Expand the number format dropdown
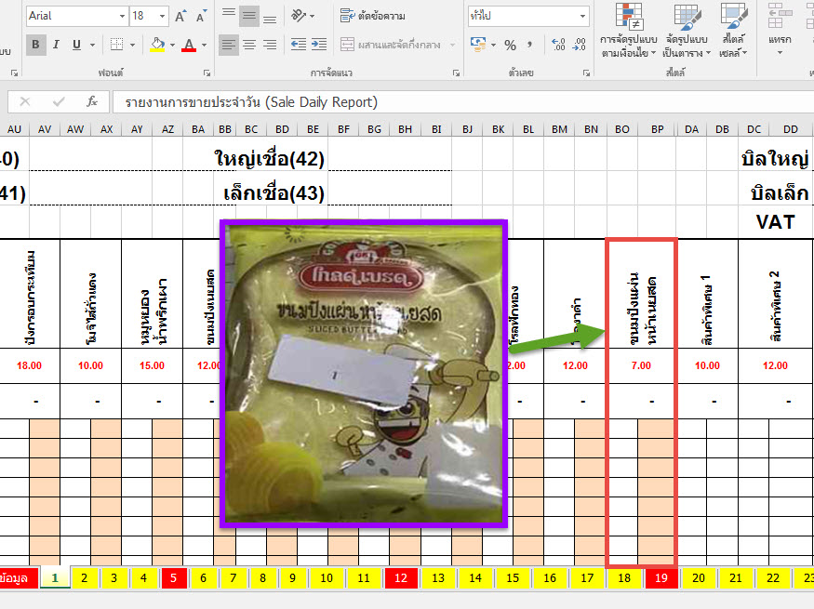Screen dimensions: 814x609 point(582,16)
